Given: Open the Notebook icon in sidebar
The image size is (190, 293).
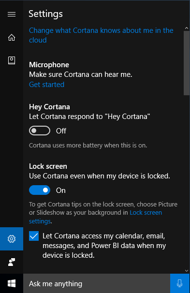Looking at the screenshot, I should coord(12,60).
